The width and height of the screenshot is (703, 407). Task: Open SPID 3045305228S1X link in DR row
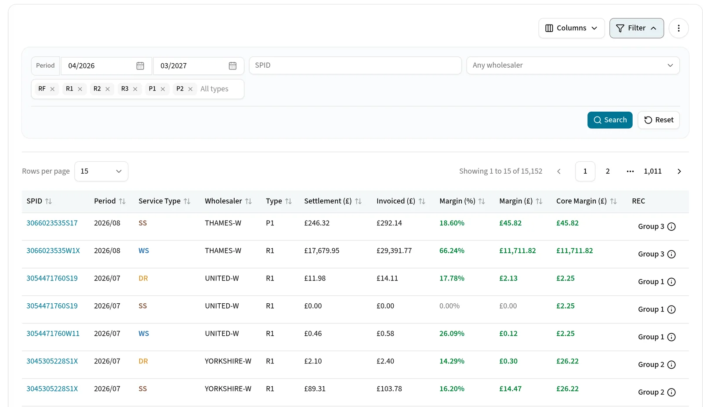pyautogui.click(x=52, y=361)
